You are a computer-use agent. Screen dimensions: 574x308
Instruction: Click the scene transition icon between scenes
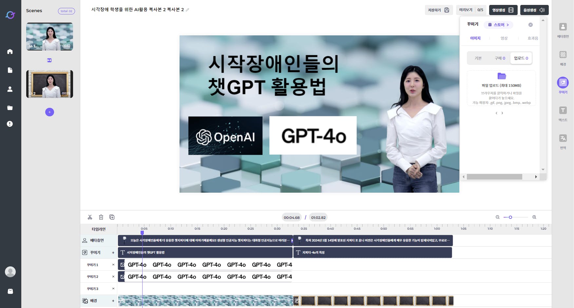pos(49,60)
